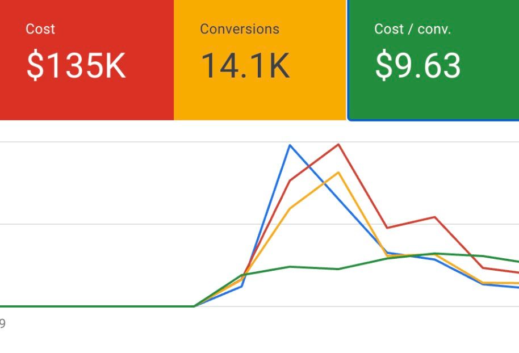
Task: Click the peak of the yellow line
Action: [339, 173]
